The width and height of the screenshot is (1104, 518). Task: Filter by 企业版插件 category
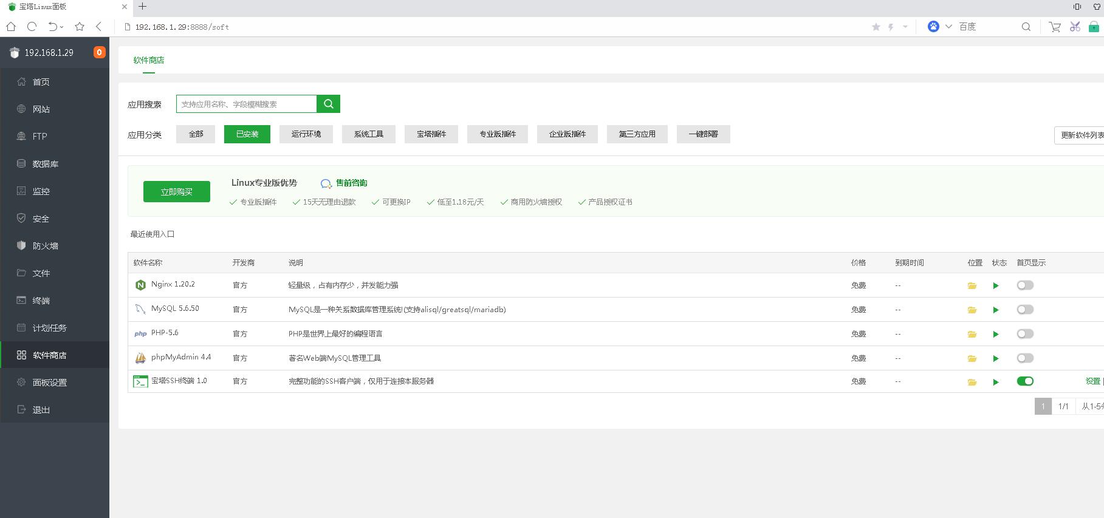(x=567, y=134)
